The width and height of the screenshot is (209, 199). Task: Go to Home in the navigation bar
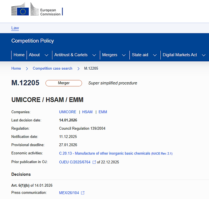19,55
